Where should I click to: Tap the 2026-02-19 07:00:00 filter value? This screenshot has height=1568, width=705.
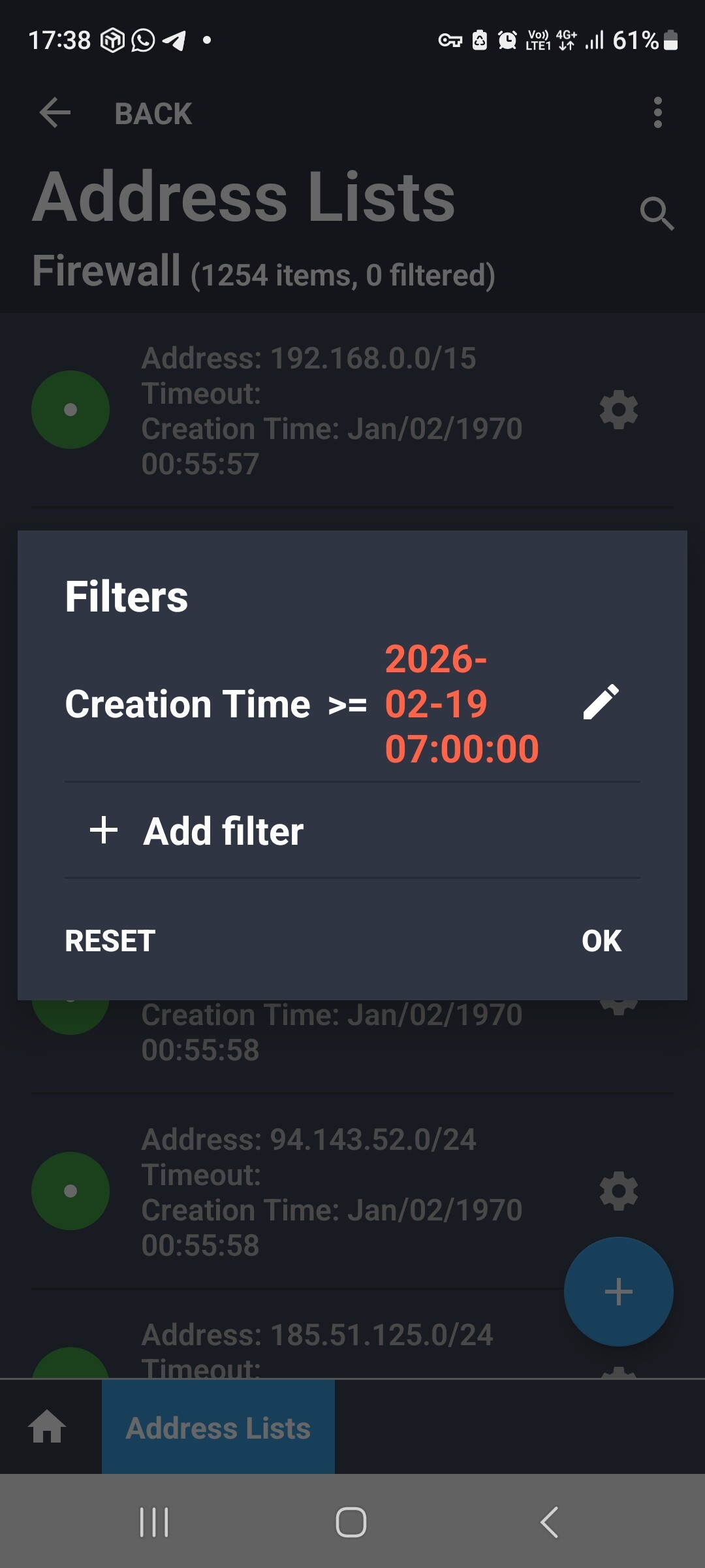462,704
